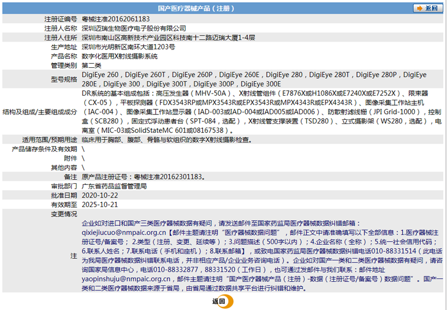Viewport: 447px width, 310px height.
Task: Click the 有效期至 label
Action: (x=64, y=204)
